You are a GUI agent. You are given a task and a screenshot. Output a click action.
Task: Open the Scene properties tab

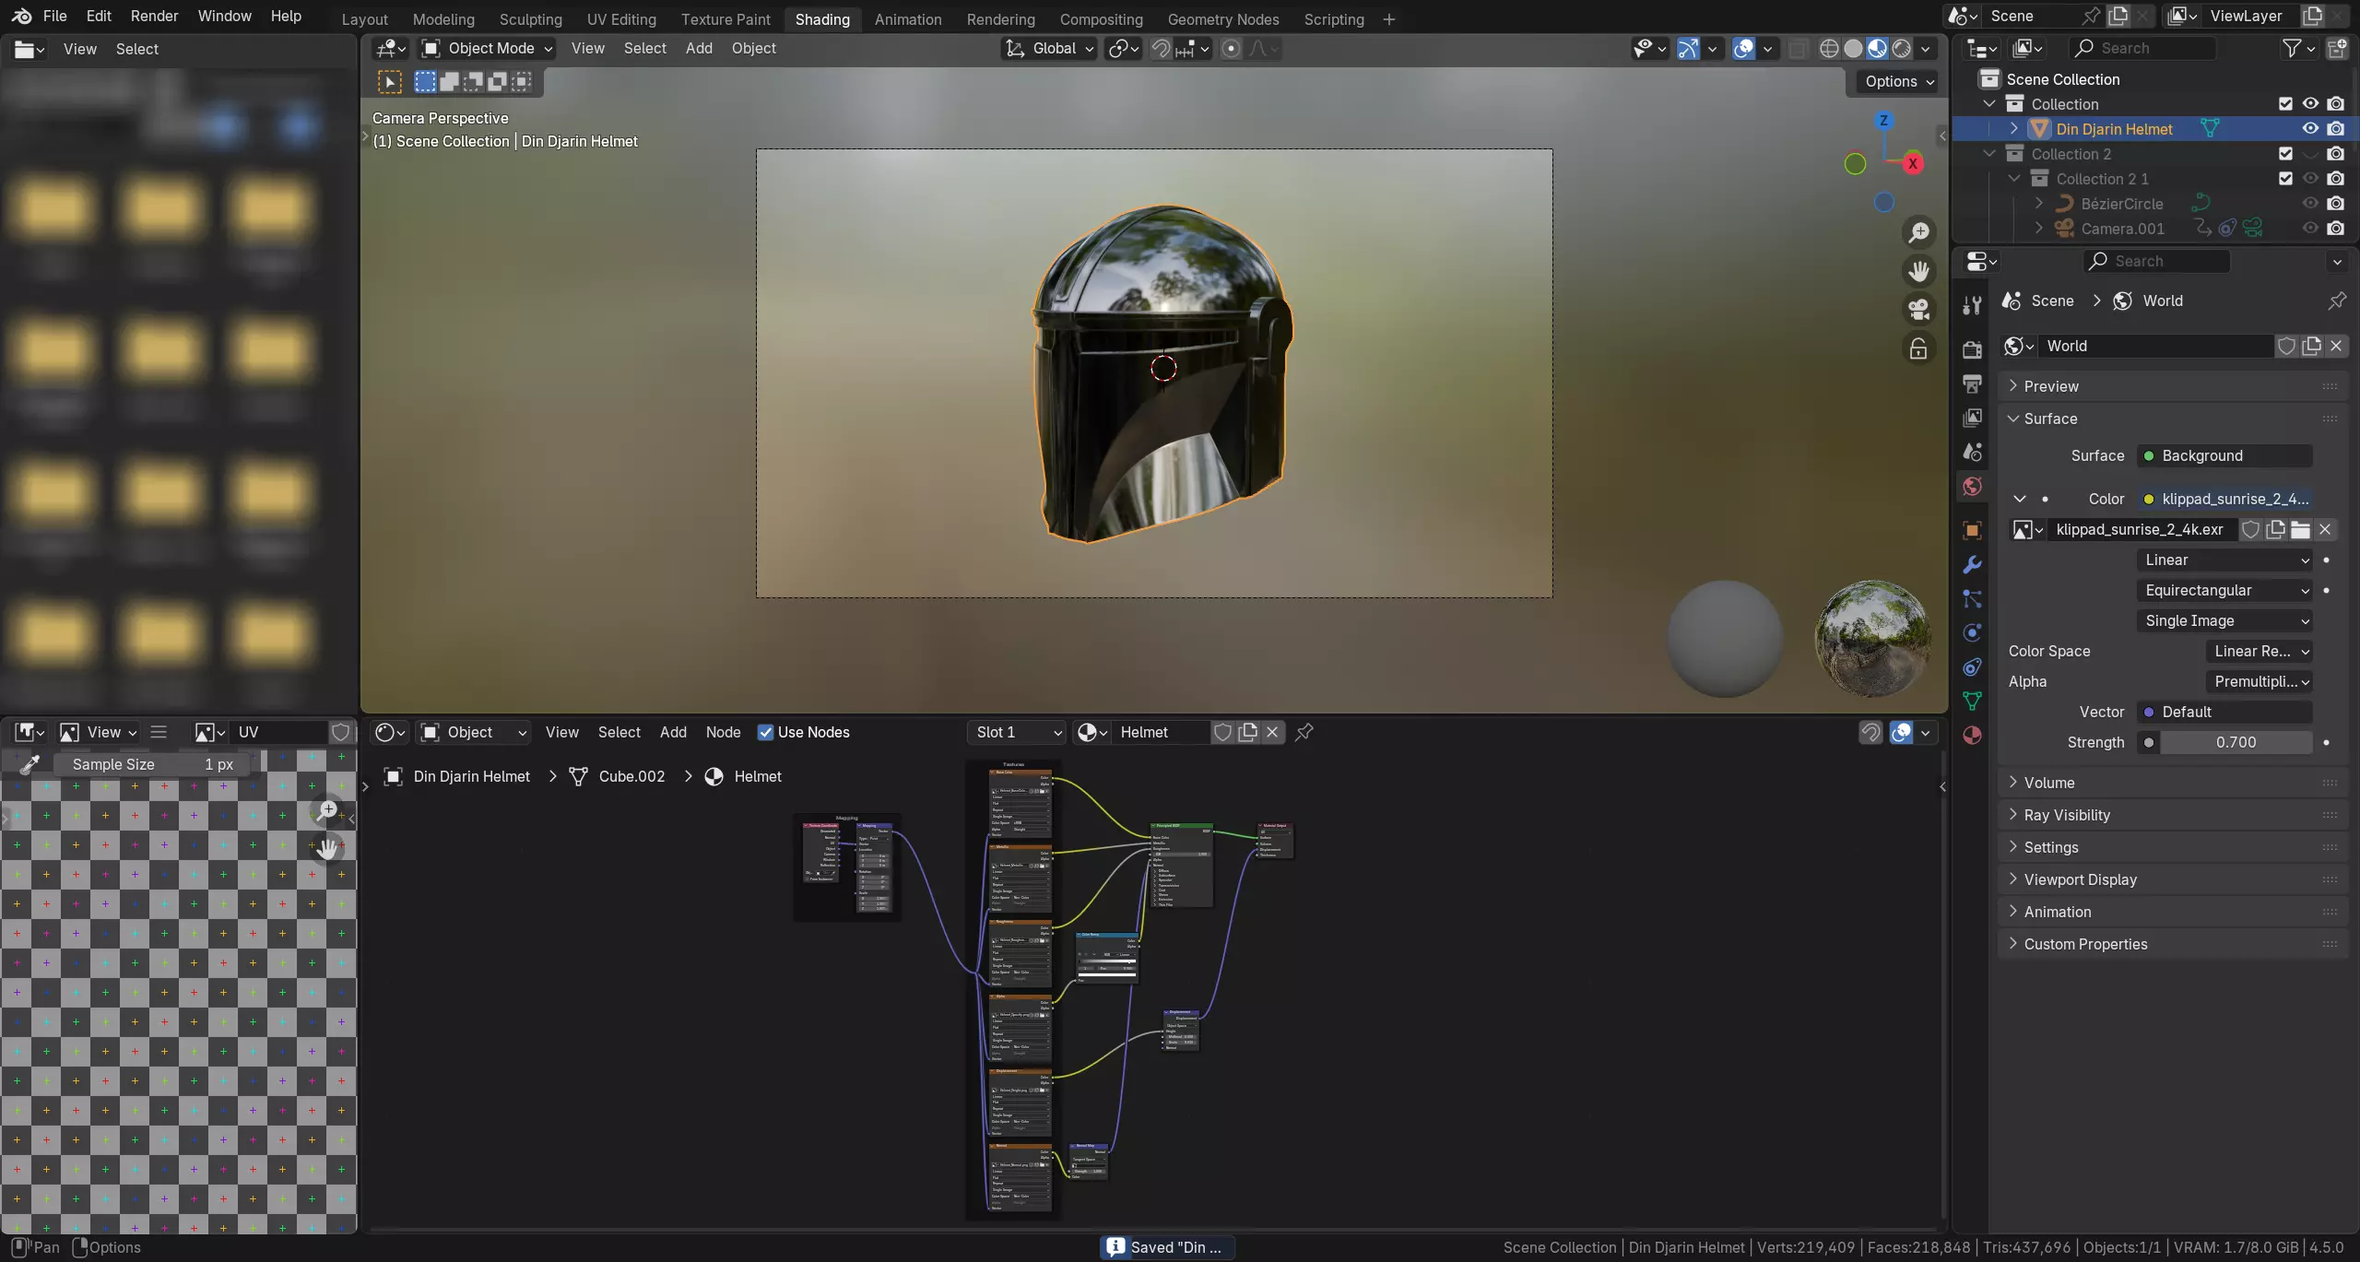[x=1972, y=452]
